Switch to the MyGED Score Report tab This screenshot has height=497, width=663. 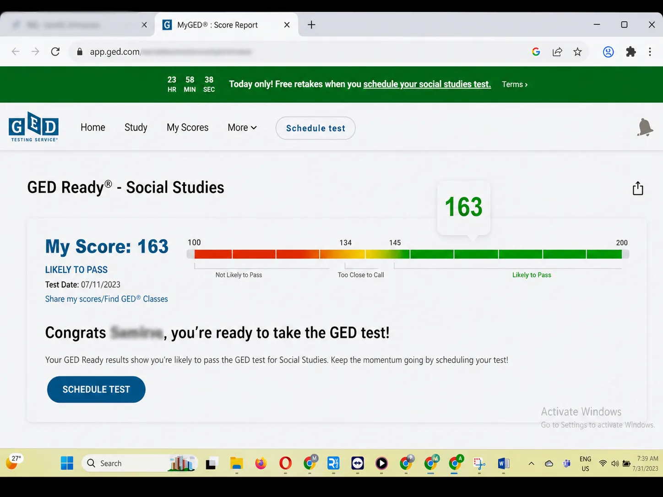pos(227,25)
